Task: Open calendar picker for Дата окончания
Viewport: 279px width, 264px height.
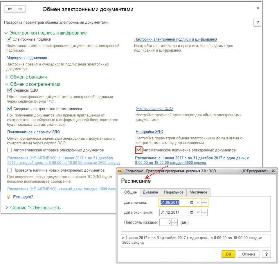Action: pos(192,212)
